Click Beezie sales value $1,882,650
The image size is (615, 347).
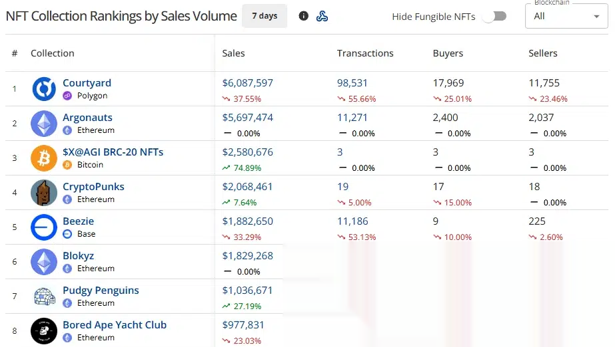[247, 221]
